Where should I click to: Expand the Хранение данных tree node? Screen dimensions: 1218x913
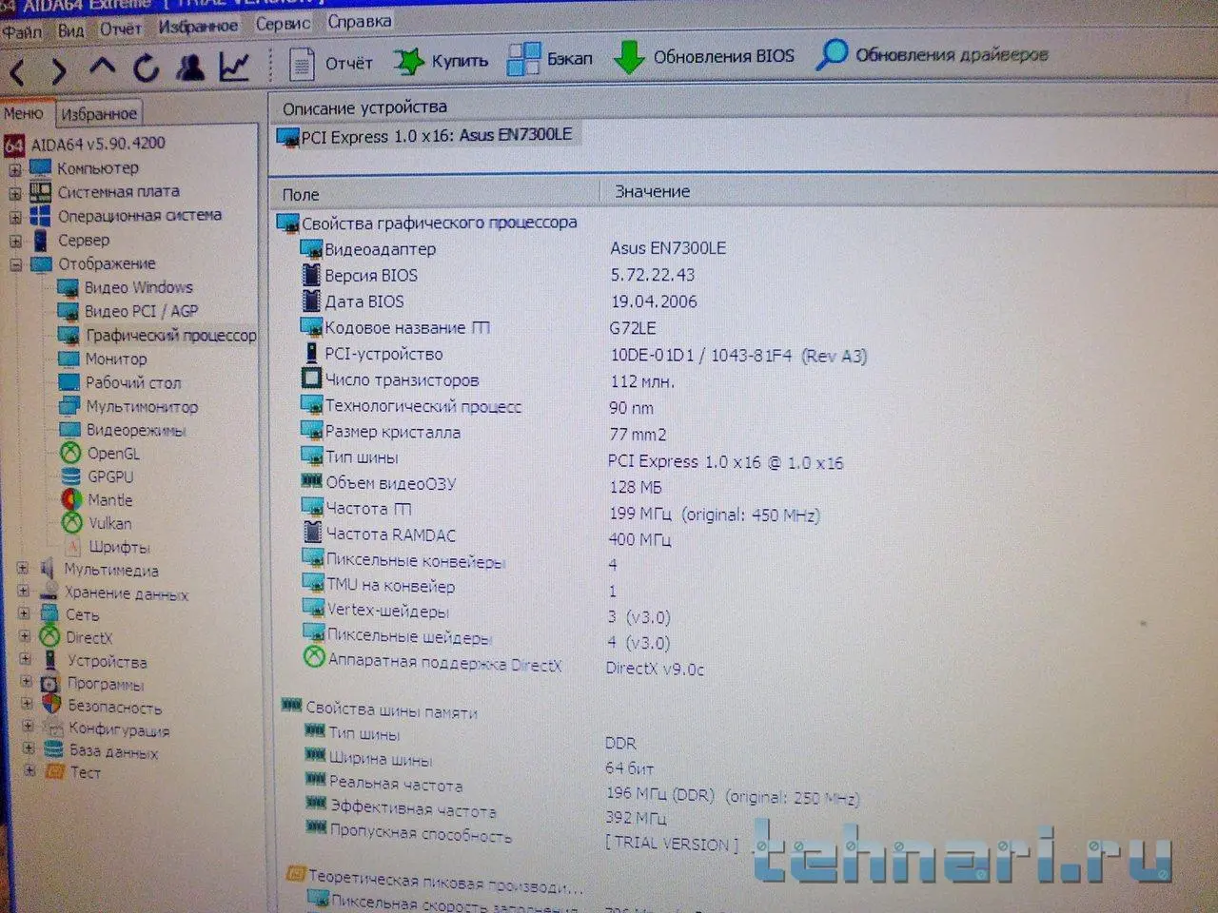pos(23,592)
